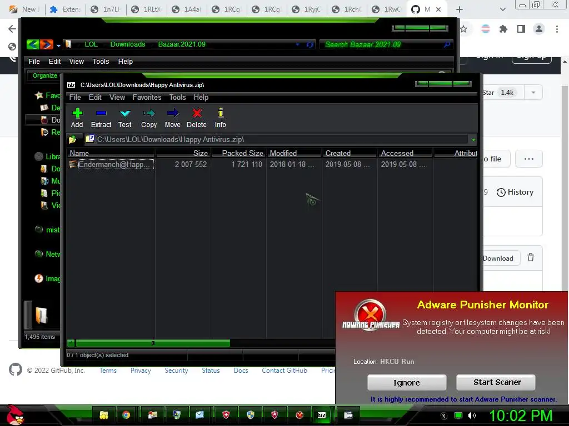
Task: Click the History link on the GitHub page
Action: 515,192
